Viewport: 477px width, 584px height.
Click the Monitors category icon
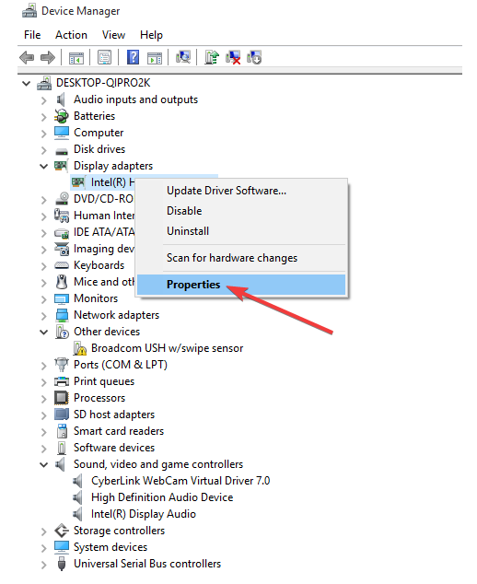click(x=62, y=298)
